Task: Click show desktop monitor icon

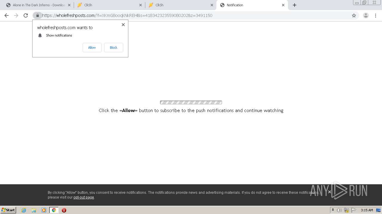Action: coord(378,210)
